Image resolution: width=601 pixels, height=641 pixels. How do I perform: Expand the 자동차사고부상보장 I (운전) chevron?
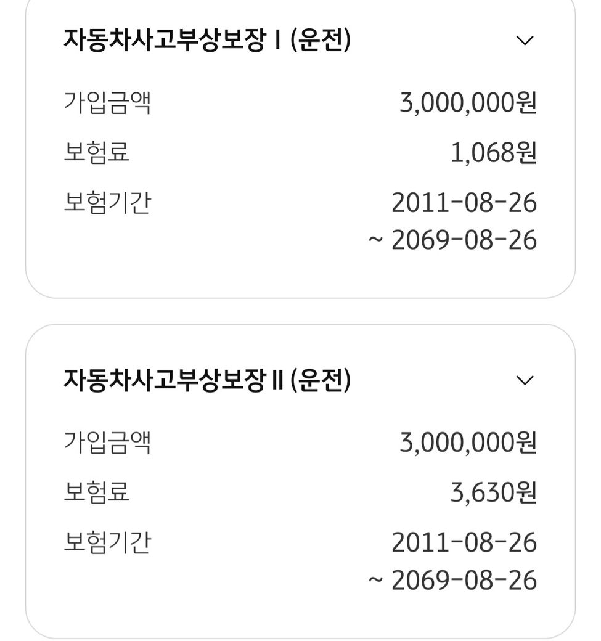pos(524,41)
